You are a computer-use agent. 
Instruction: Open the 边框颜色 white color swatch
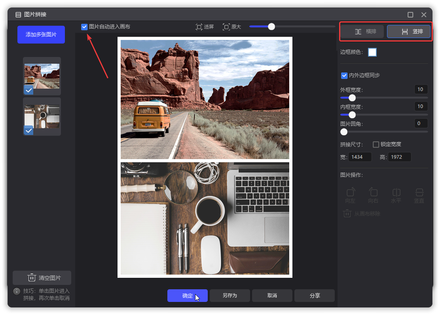[372, 52]
